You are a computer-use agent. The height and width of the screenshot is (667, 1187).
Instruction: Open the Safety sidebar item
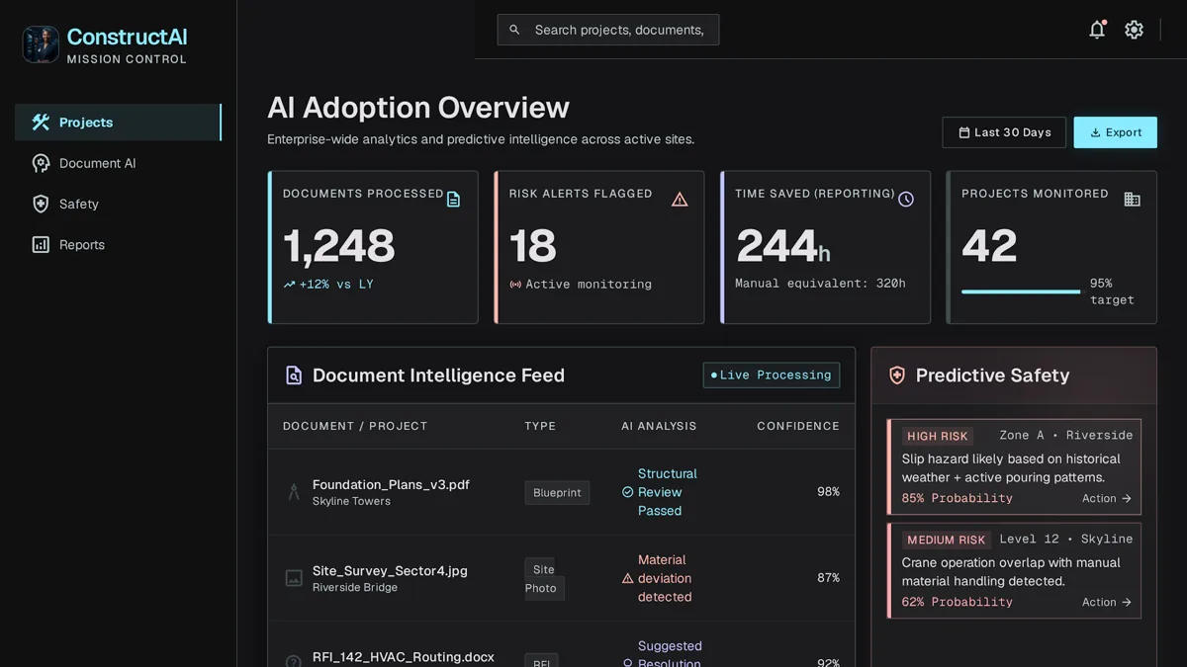click(x=118, y=204)
